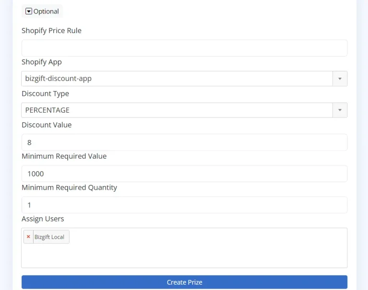Focus the Minimum Required Value field showing 1000
This screenshot has width=368, height=290.
(x=184, y=174)
